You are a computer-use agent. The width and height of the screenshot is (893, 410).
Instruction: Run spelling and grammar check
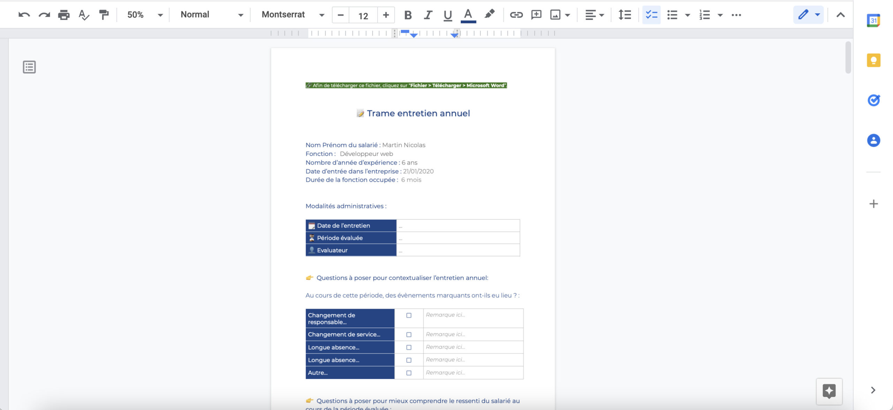coord(84,15)
